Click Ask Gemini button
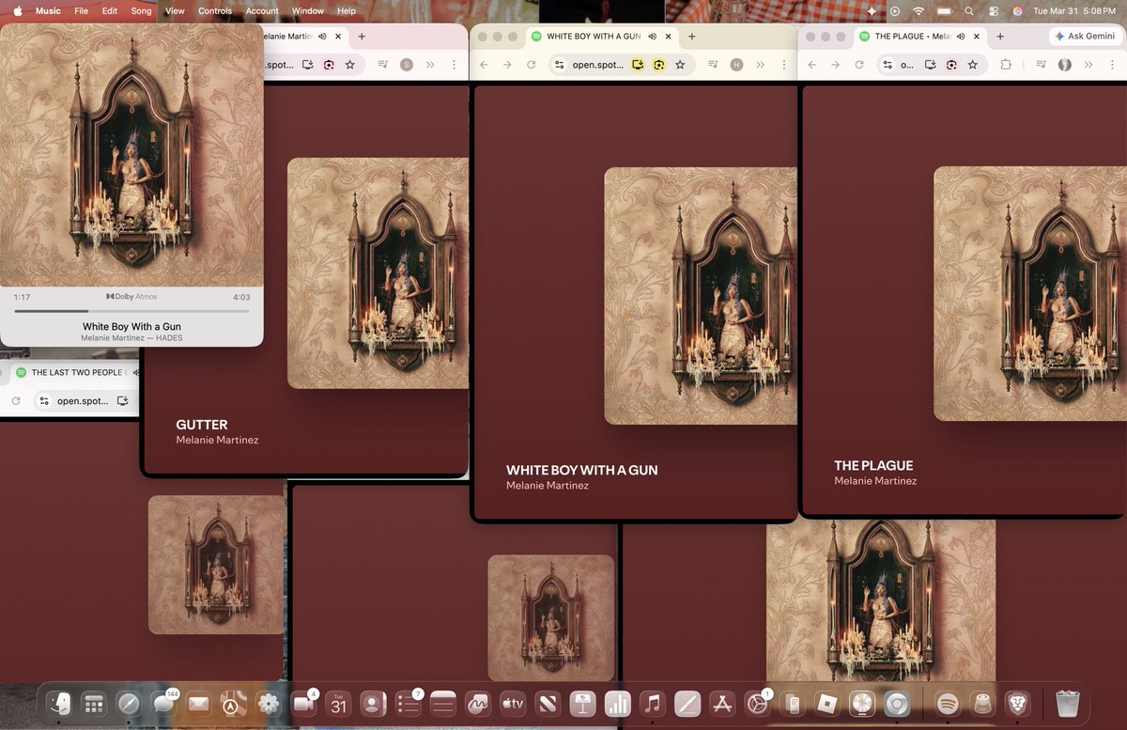 1086,36
